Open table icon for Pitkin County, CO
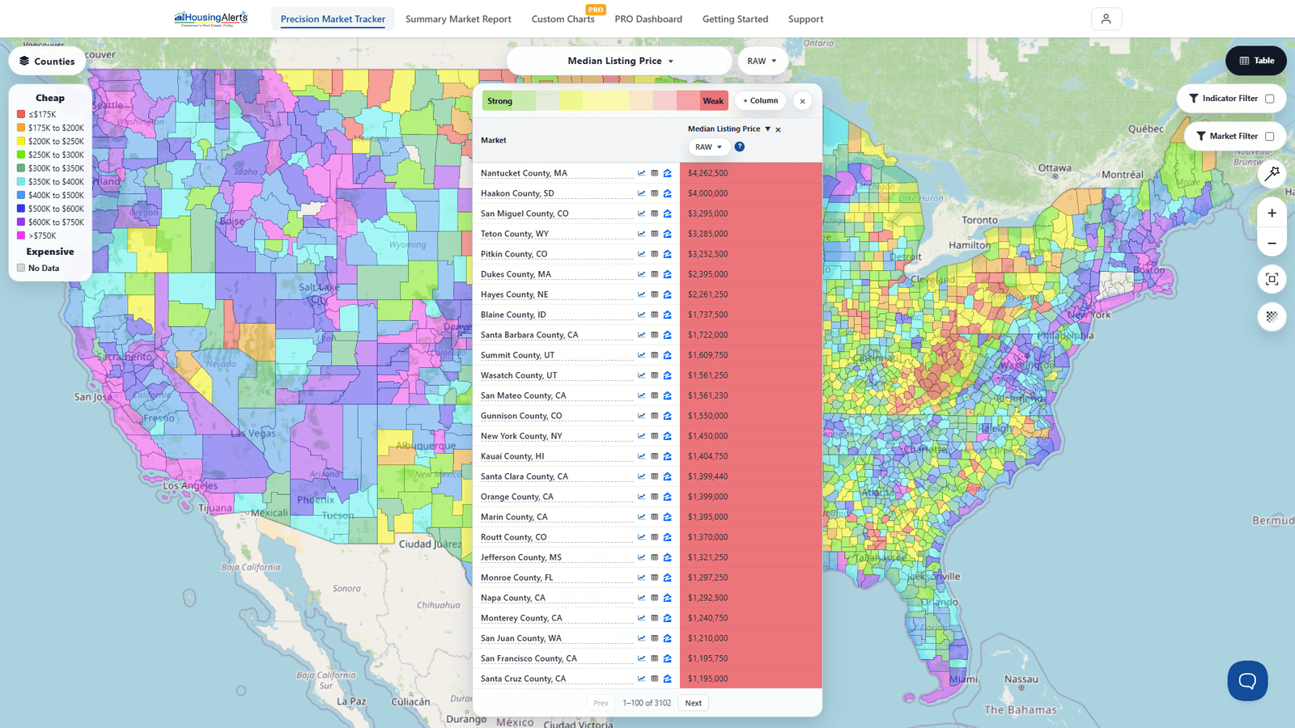The height and width of the screenshot is (728, 1295). pyautogui.click(x=655, y=254)
